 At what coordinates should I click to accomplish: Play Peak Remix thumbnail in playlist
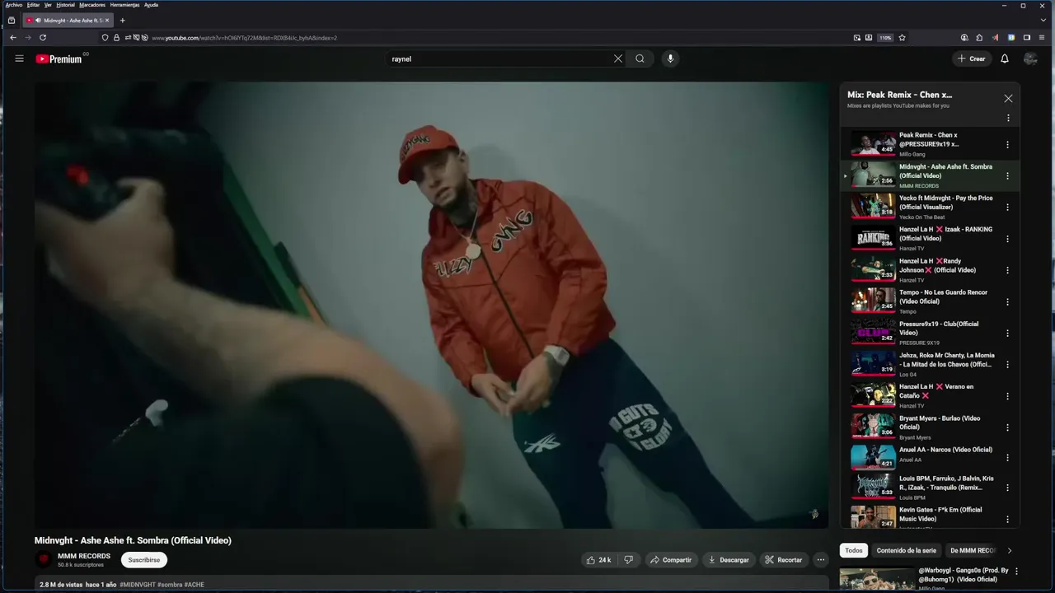click(873, 144)
